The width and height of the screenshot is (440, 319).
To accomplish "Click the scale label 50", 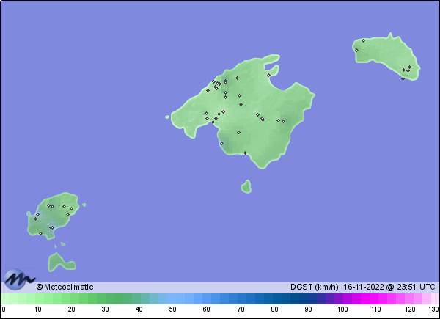I will click(172, 309).
